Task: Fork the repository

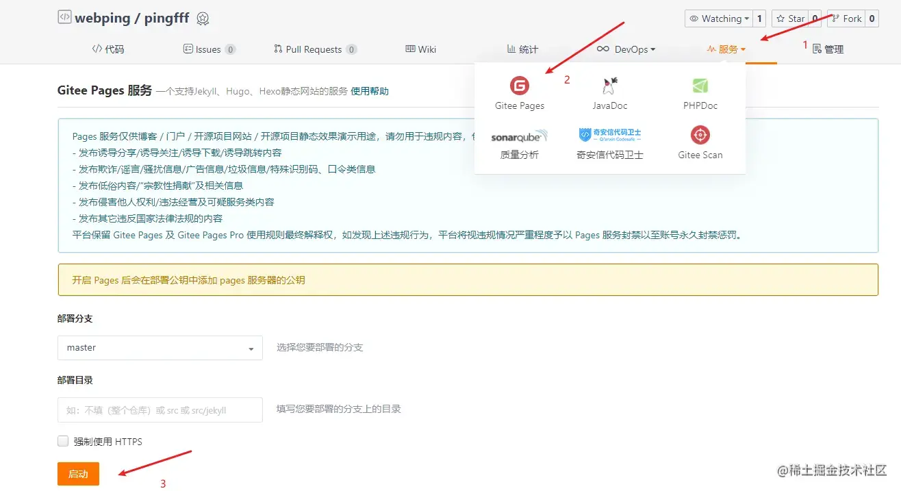Action: tap(845, 18)
